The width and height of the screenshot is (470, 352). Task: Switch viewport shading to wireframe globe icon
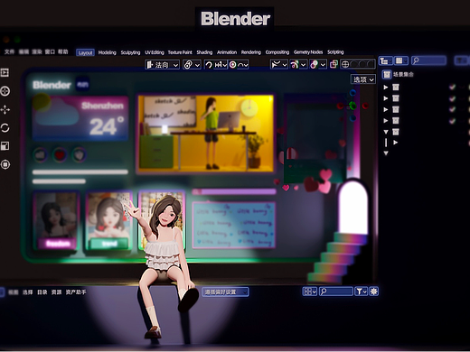(345, 64)
